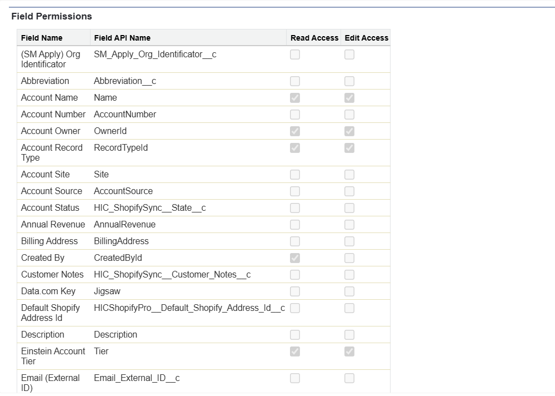
Task: Click Read Access for Account Record Type
Action: (x=295, y=148)
